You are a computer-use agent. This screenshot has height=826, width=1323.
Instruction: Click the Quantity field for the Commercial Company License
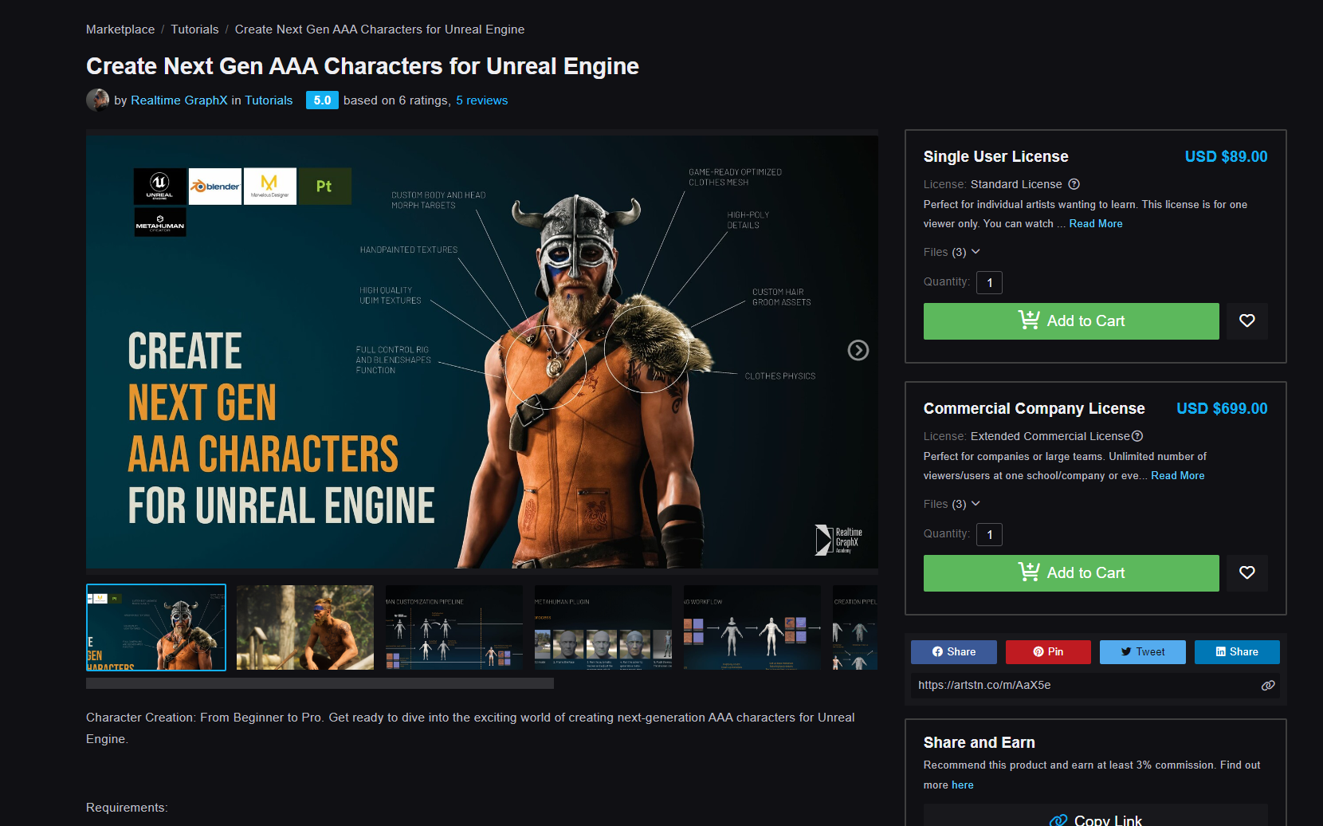coord(989,534)
